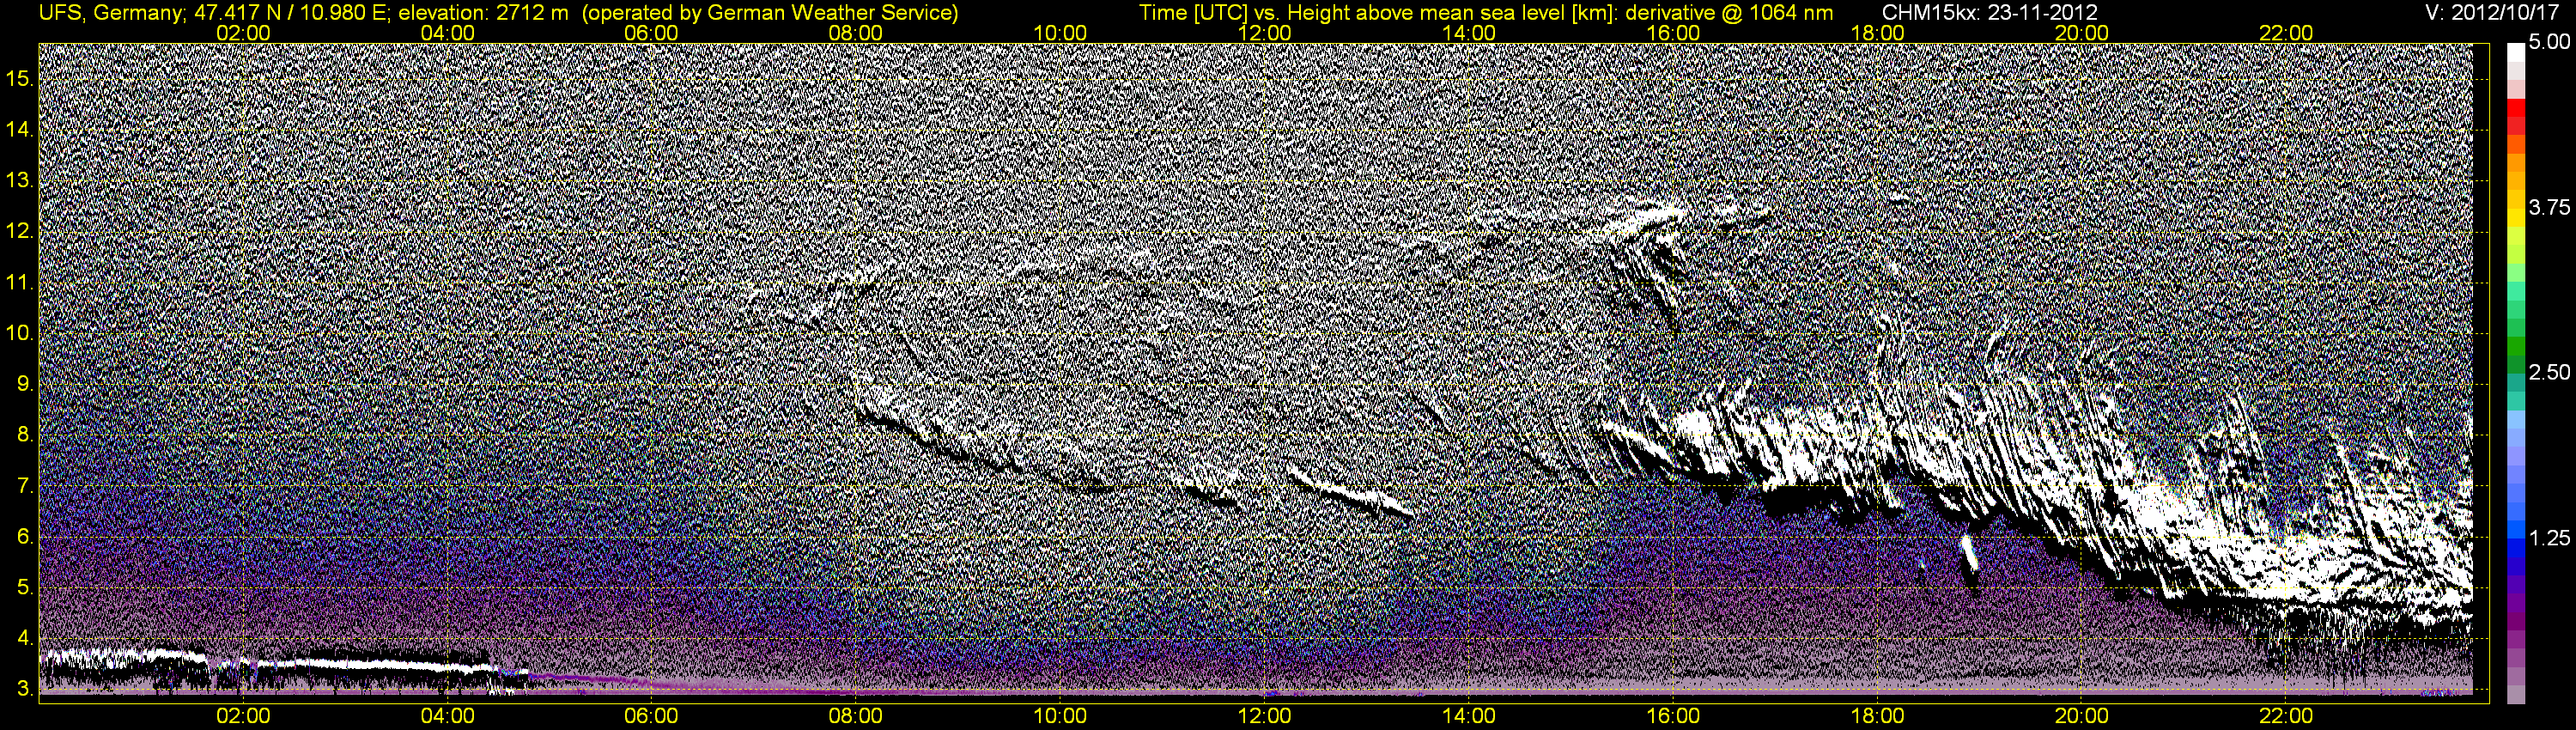Click the height axis label '15.'

20,78
